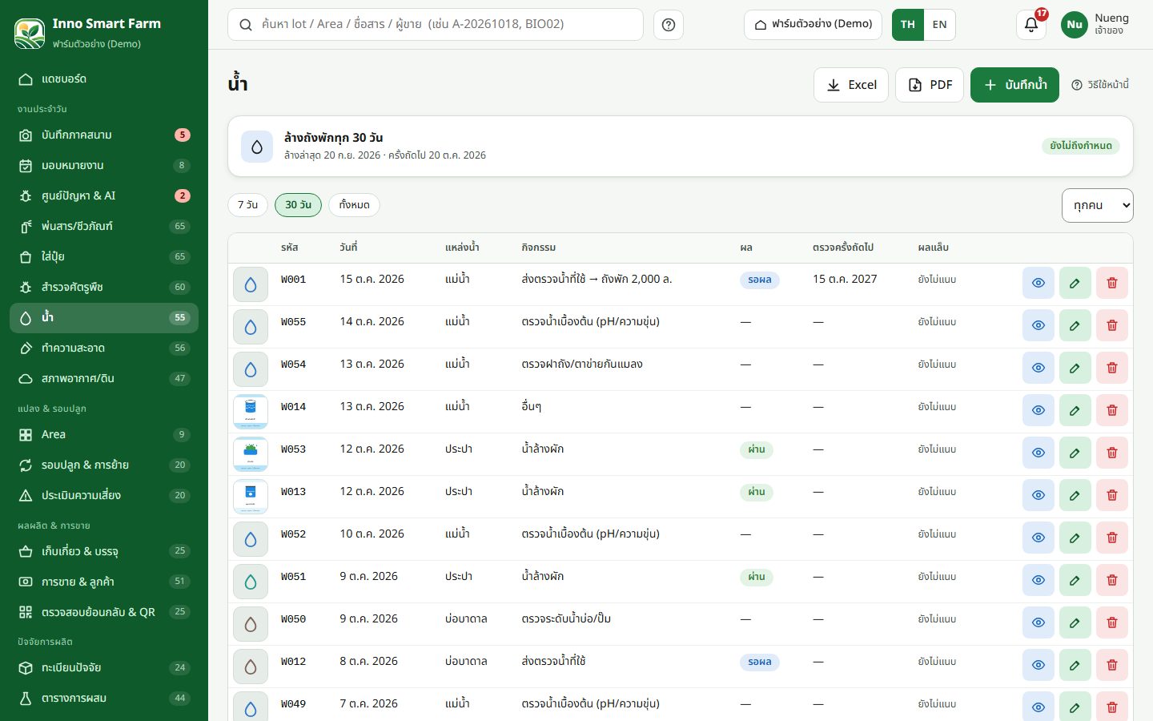Screen dimensions: 1153x721
Task: Open การขาย & ลูกค้า in the sidebar
Action: pos(104,582)
